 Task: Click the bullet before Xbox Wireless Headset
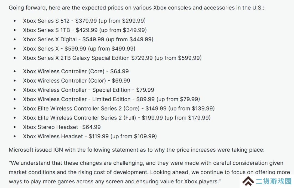[x=15, y=136]
